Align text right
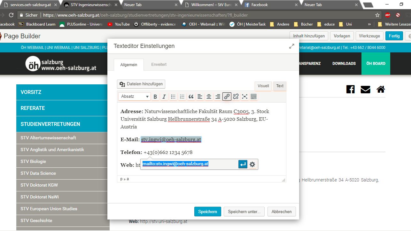Screen dimensions: 411x231 tap(218, 96)
